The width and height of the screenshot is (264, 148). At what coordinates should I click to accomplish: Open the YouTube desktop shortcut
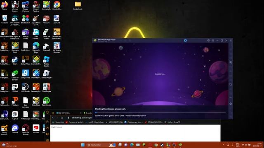pos(36,129)
